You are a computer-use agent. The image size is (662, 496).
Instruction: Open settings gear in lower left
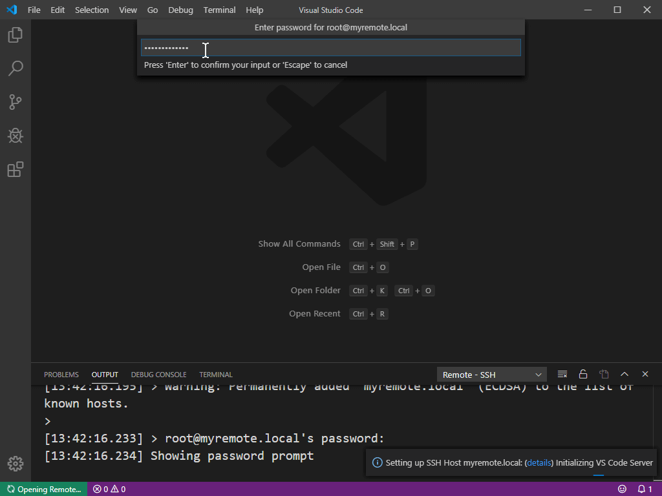coord(15,463)
